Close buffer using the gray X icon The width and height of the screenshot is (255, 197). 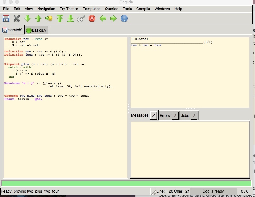click(17, 18)
